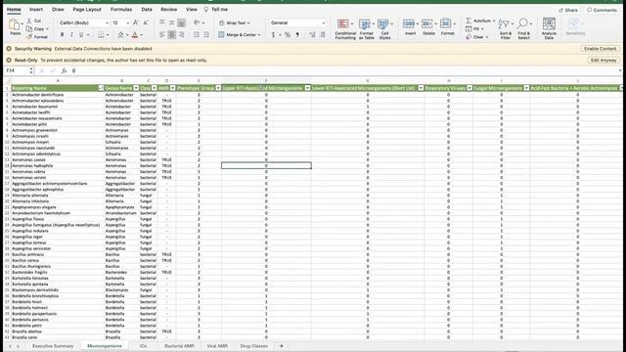Open the Page Layout ribbon tab
Viewport: 626px width, 352px height.
(87, 9)
